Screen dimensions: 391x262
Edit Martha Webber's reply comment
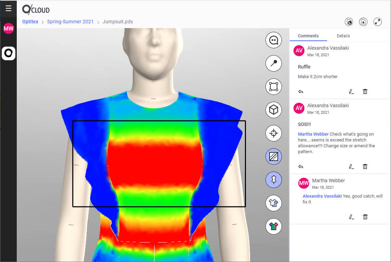pos(351,217)
